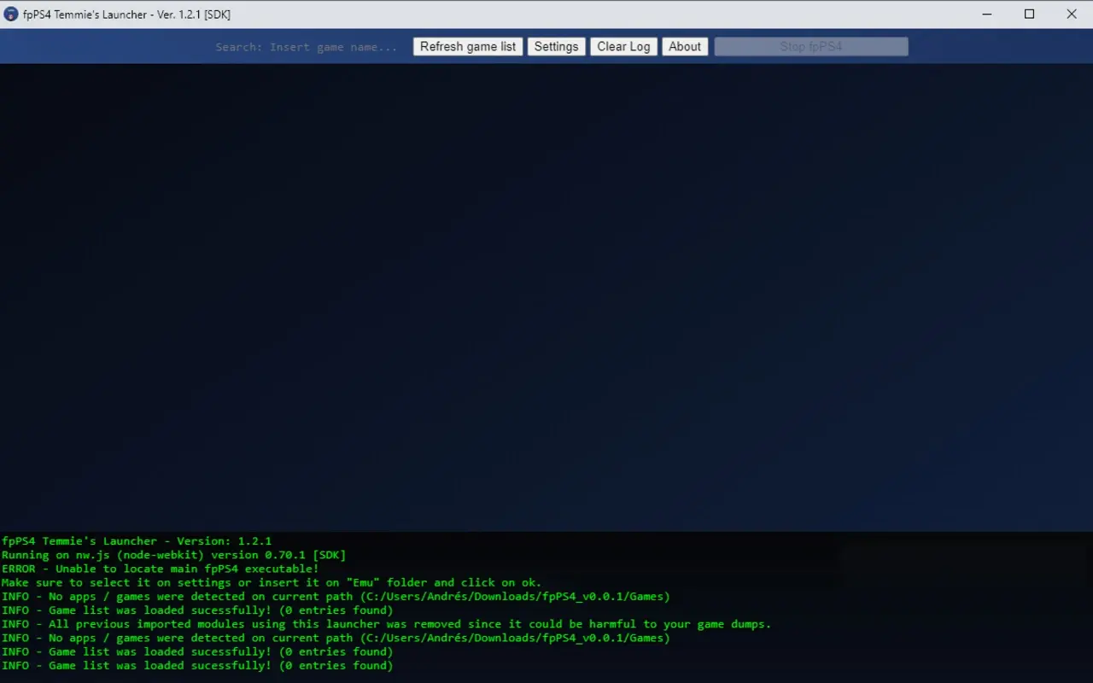1093x683 pixels.
Task: Click the disabled Stop fpPS4 button
Action: pos(810,45)
